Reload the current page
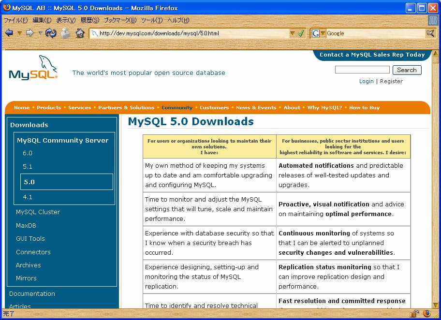Screen dimensions: 441x320 [x=51, y=33]
